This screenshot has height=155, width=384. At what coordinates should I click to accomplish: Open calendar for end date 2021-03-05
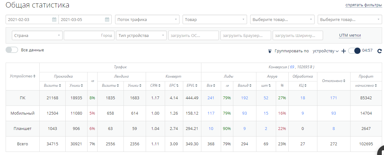[x=107, y=19]
